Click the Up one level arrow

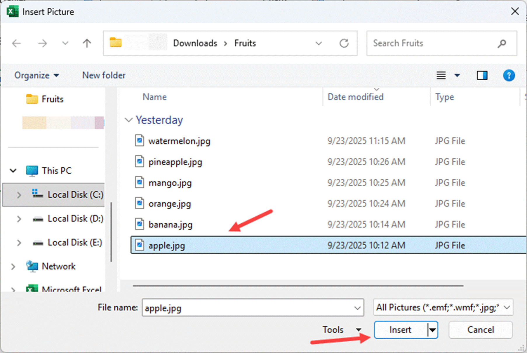pyautogui.click(x=87, y=44)
